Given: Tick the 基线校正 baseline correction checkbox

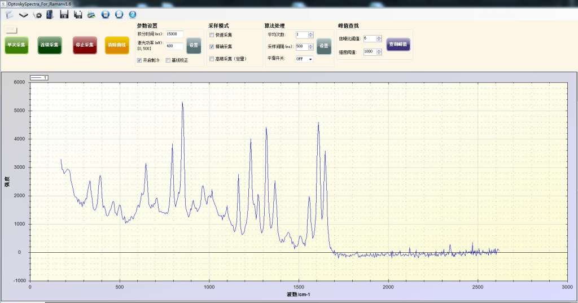Looking at the screenshot, I should point(168,60).
